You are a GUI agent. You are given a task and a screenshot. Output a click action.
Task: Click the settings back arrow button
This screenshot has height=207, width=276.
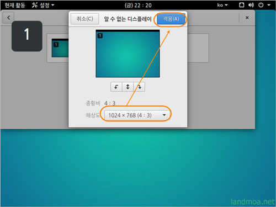click(8, 18)
